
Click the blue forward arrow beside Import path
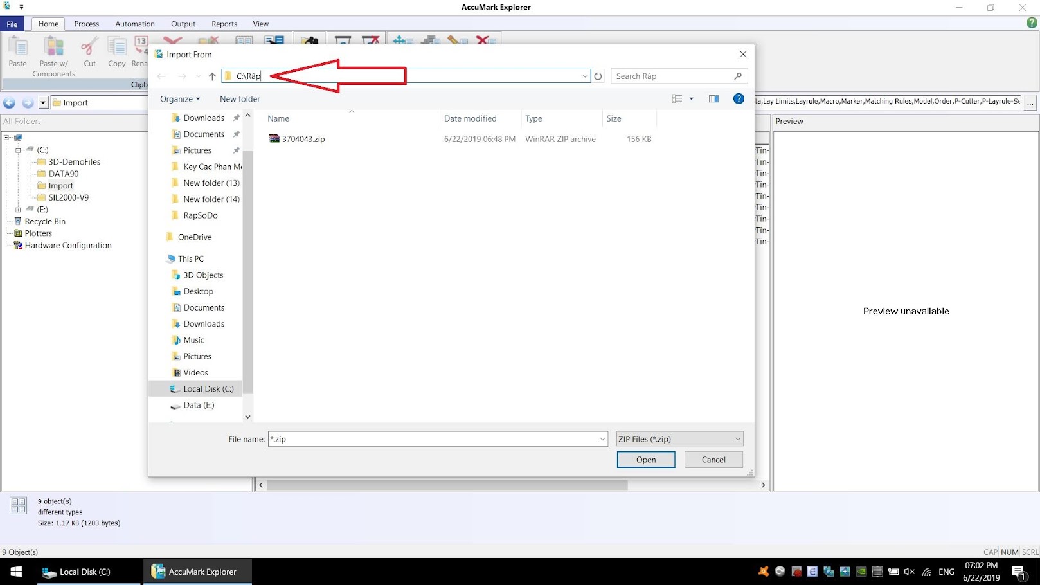(x=28, y=103)
